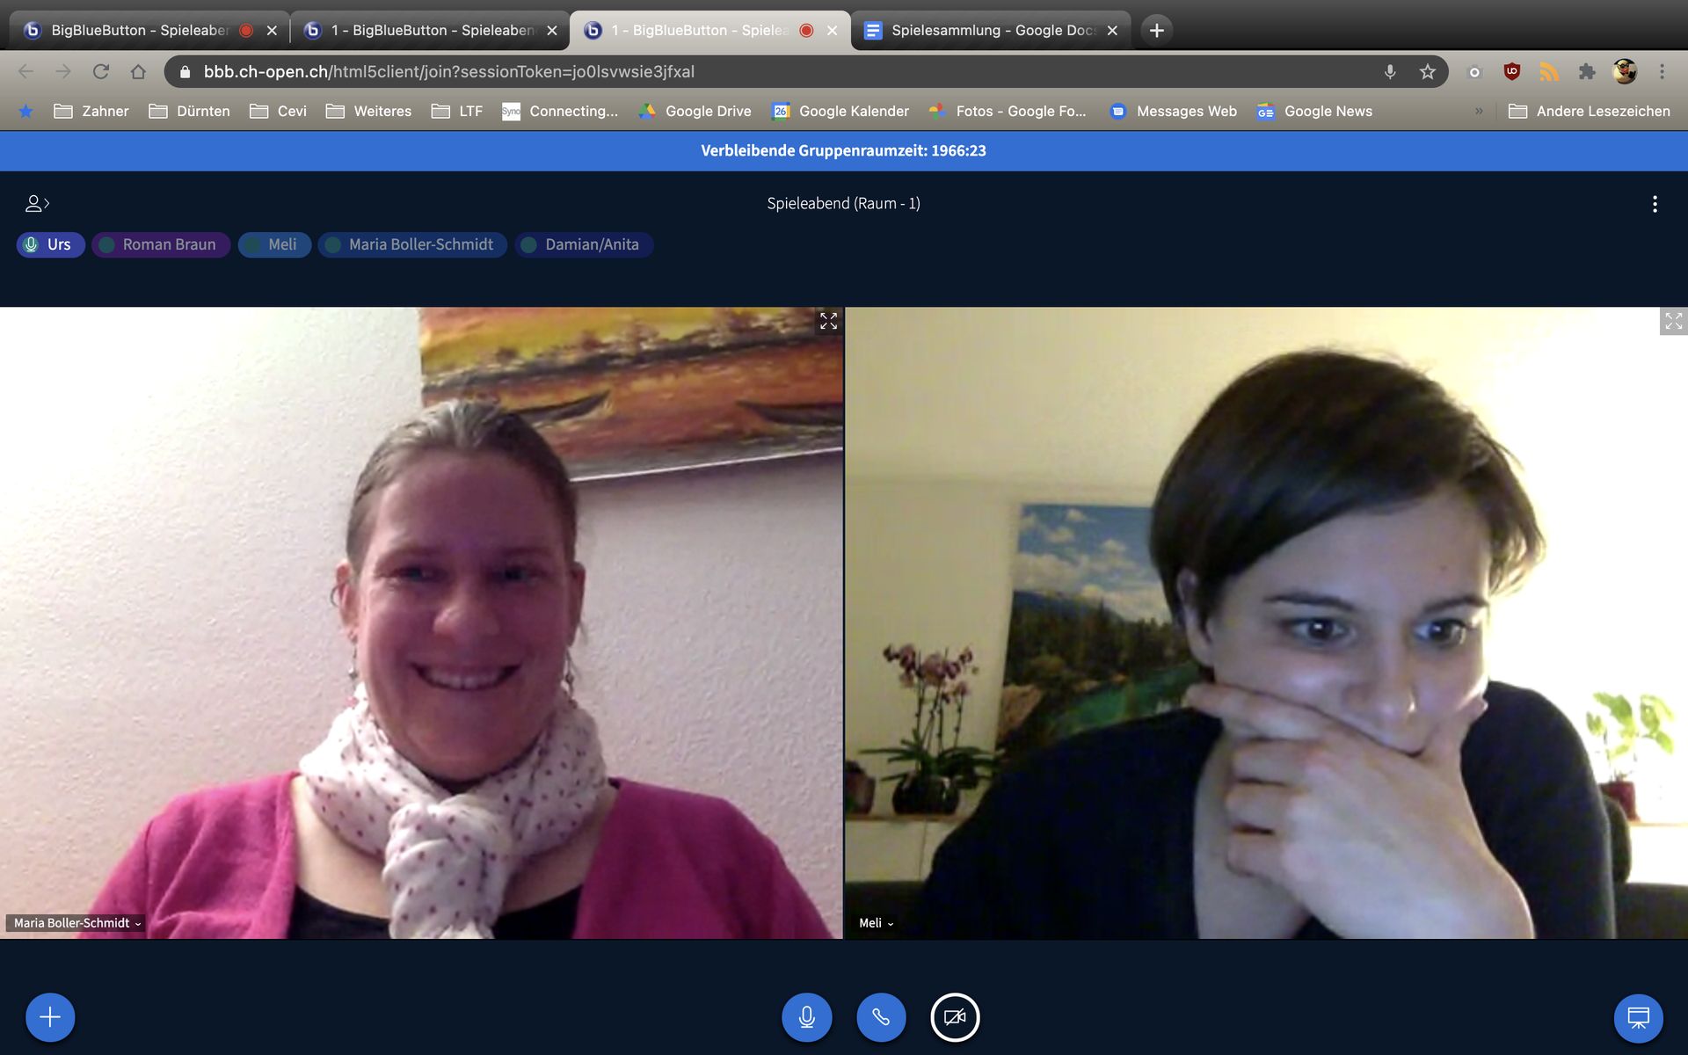Viewport: 1688px width, 1055px height.
Task: Bookmark this page with the star icon
Action: [1427, 72]
